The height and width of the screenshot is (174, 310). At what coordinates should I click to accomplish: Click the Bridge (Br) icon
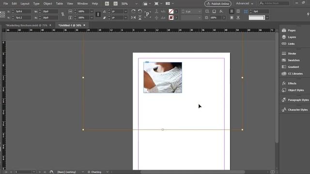point(107,3)
